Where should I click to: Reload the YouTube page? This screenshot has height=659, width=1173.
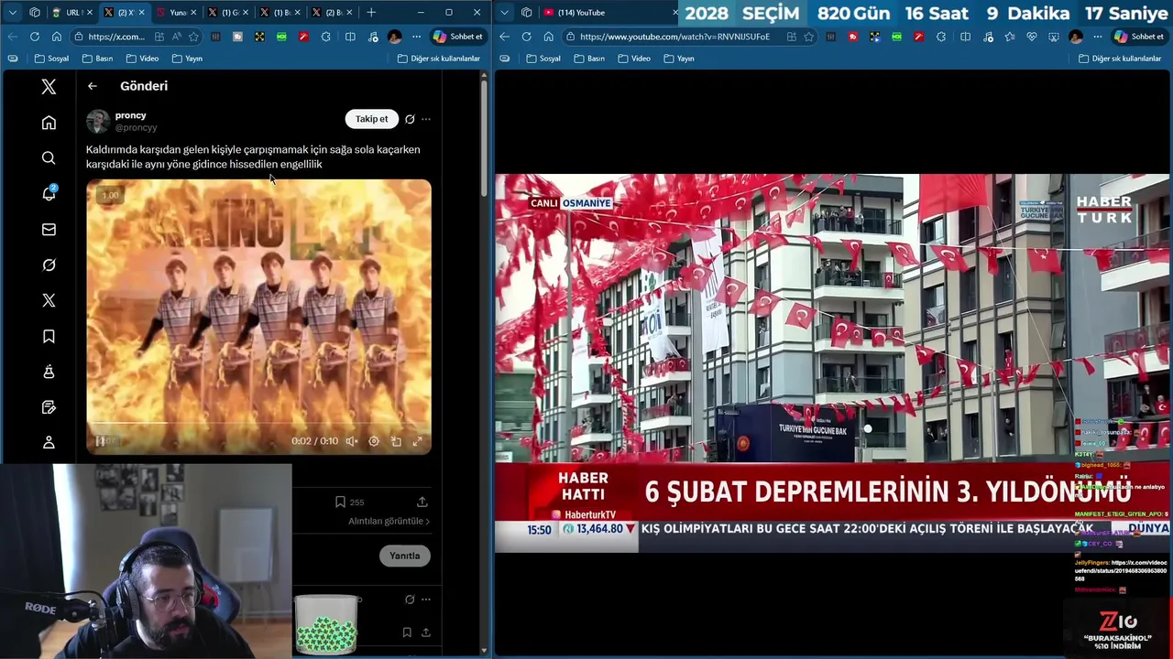pos(526,37)
